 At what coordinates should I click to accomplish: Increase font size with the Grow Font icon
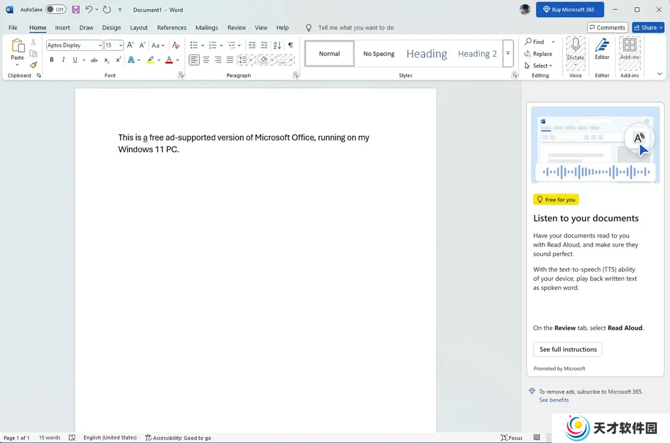131,45
